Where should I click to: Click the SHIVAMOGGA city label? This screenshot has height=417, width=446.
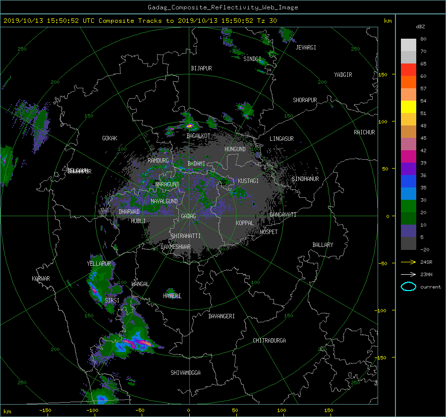(185, 373)
